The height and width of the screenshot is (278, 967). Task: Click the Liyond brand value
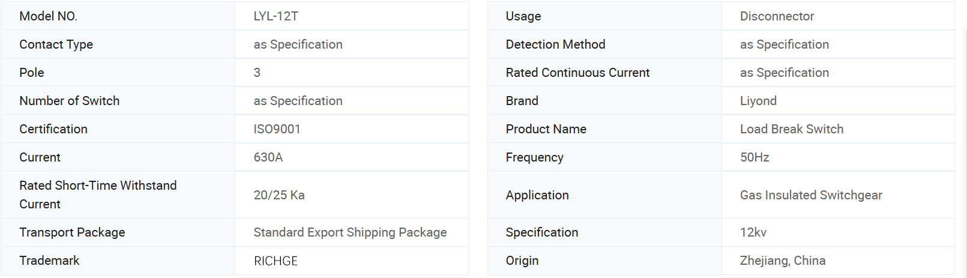(758, 101)
